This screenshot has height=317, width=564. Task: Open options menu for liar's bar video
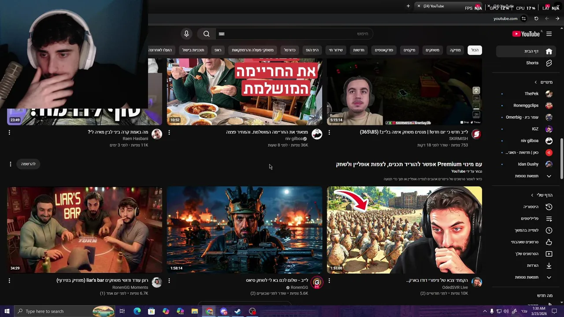click(x=9, y=280)
